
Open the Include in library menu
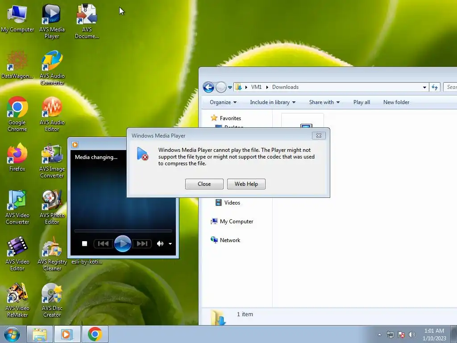273,102
